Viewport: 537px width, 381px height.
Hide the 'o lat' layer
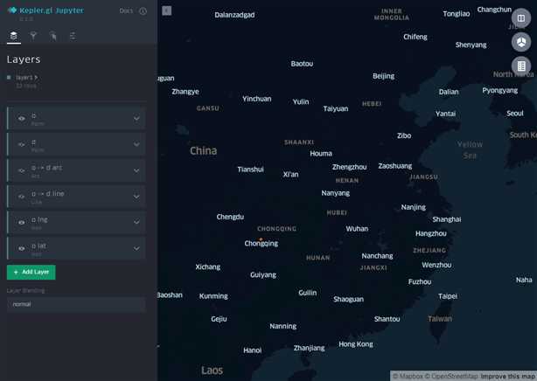(21, 248)
